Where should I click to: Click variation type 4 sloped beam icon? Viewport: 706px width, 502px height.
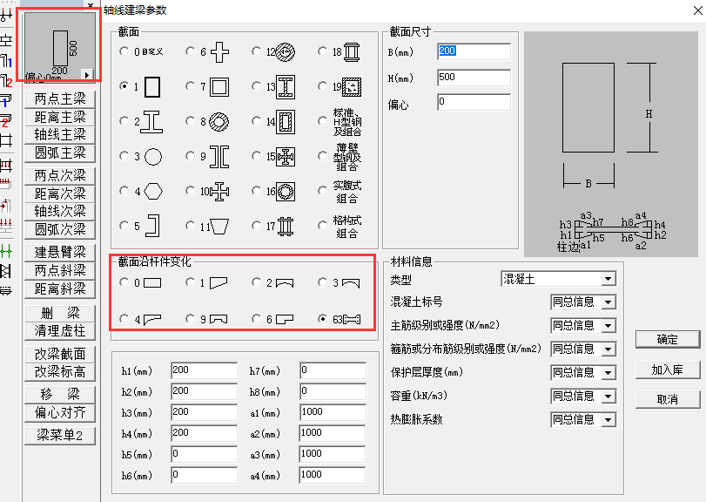click(152, 320)
